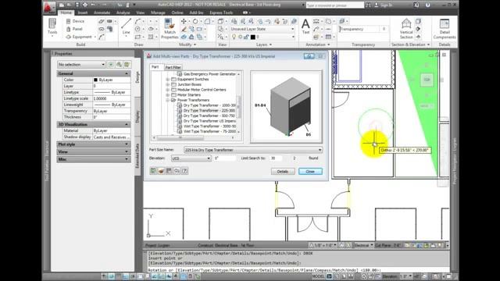Toggle layer on/off lightbulb in Layers panel

[234, 37]
